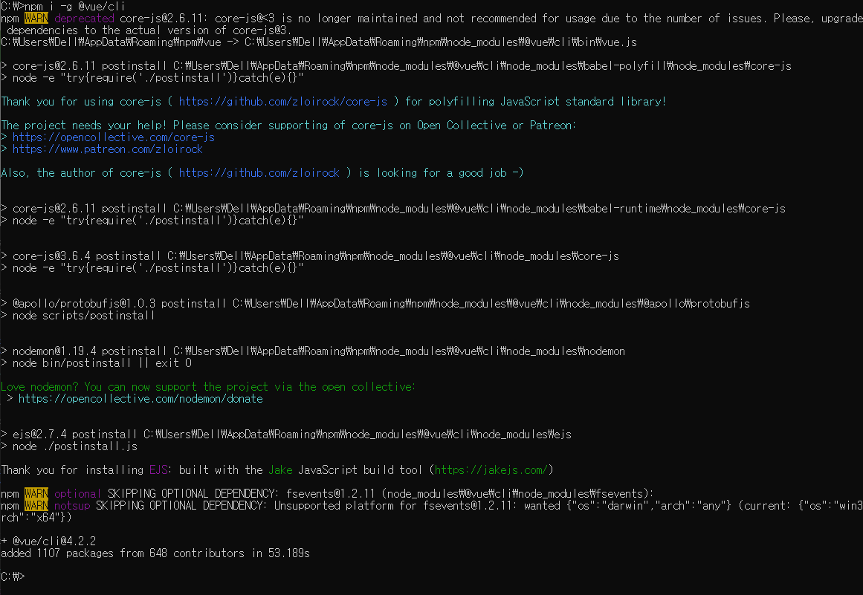
Task: Click the core-js@2.6.11 postinstall babel-polyfill line
Action: coord(396,66)
